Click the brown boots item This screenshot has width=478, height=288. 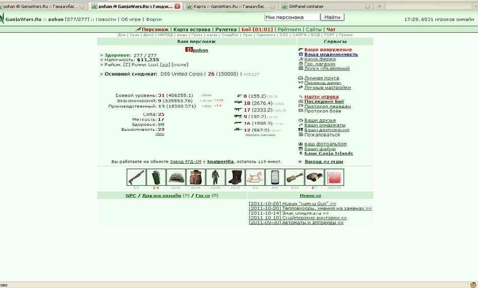click(235, 177)
